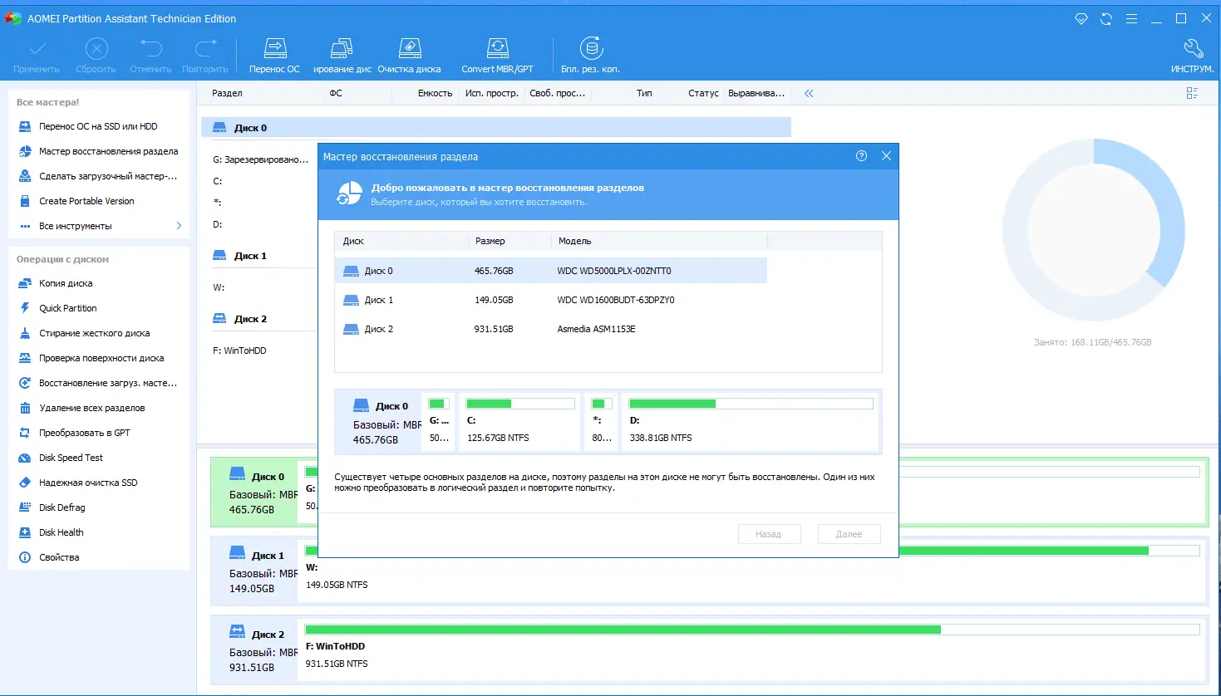
Task: Open the hamburger menu in title bar
Action: [x=1131, y=18]
